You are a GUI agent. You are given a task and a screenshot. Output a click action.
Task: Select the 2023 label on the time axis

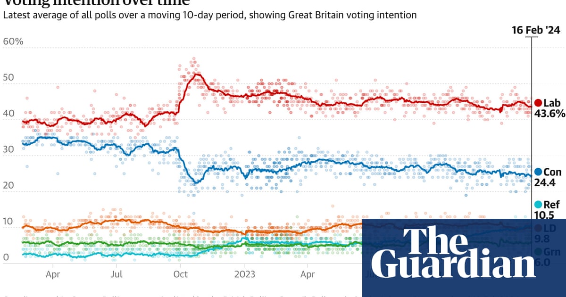point(245,274)
